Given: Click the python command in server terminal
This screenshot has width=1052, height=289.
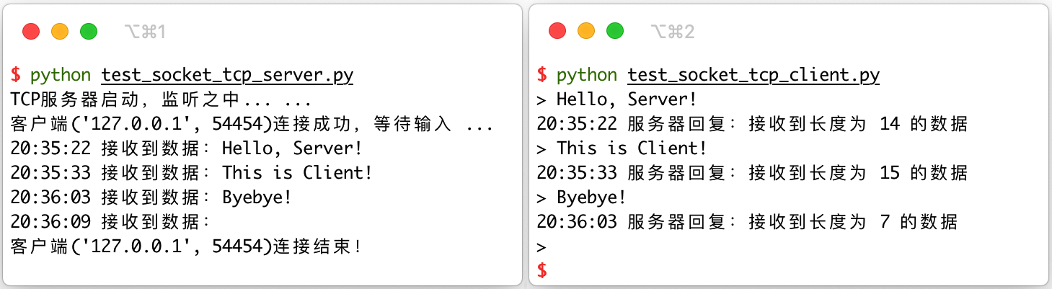Looking at the screenshot, I should [61, 75].
